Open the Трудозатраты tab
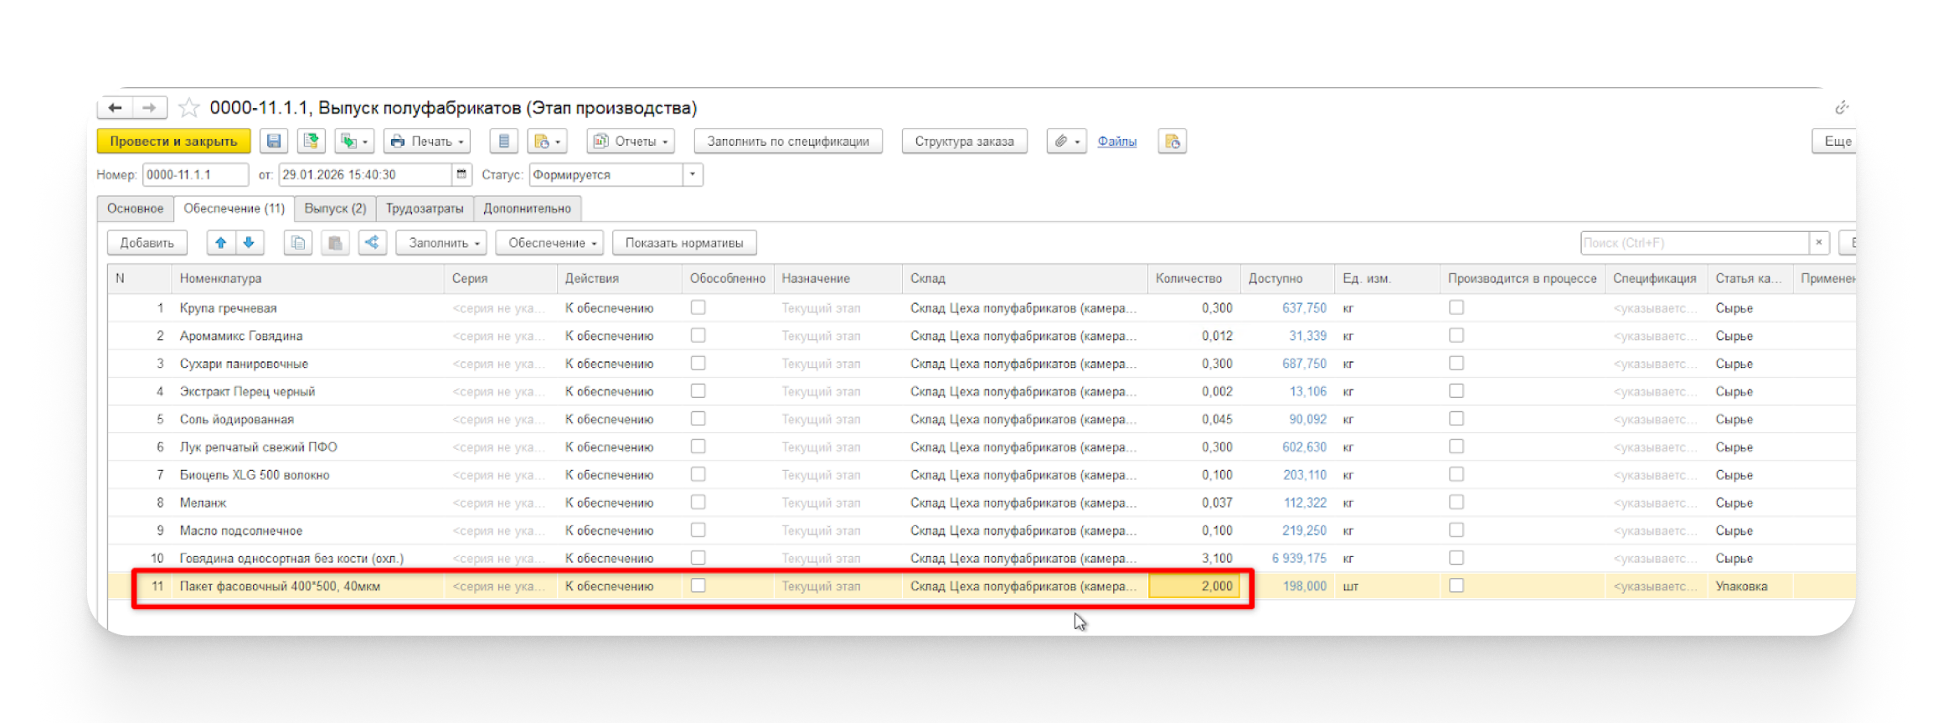This screenshot has width=1943, height=723. (x=424, y=209)
